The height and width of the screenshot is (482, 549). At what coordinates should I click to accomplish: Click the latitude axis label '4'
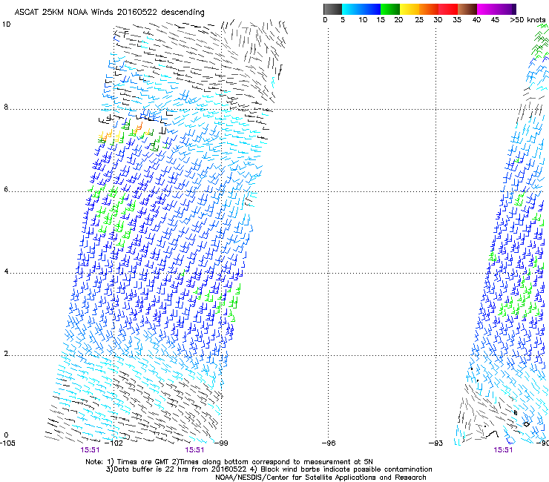(x=6, y=271)
